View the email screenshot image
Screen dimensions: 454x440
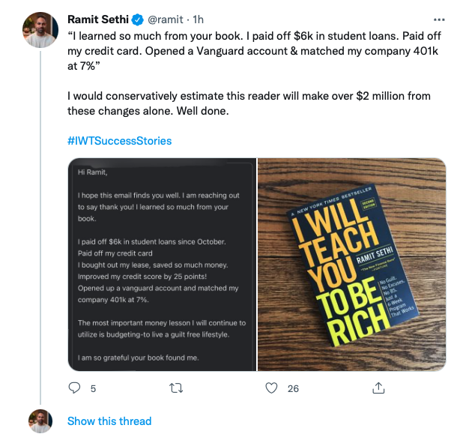tap(162, 264)
